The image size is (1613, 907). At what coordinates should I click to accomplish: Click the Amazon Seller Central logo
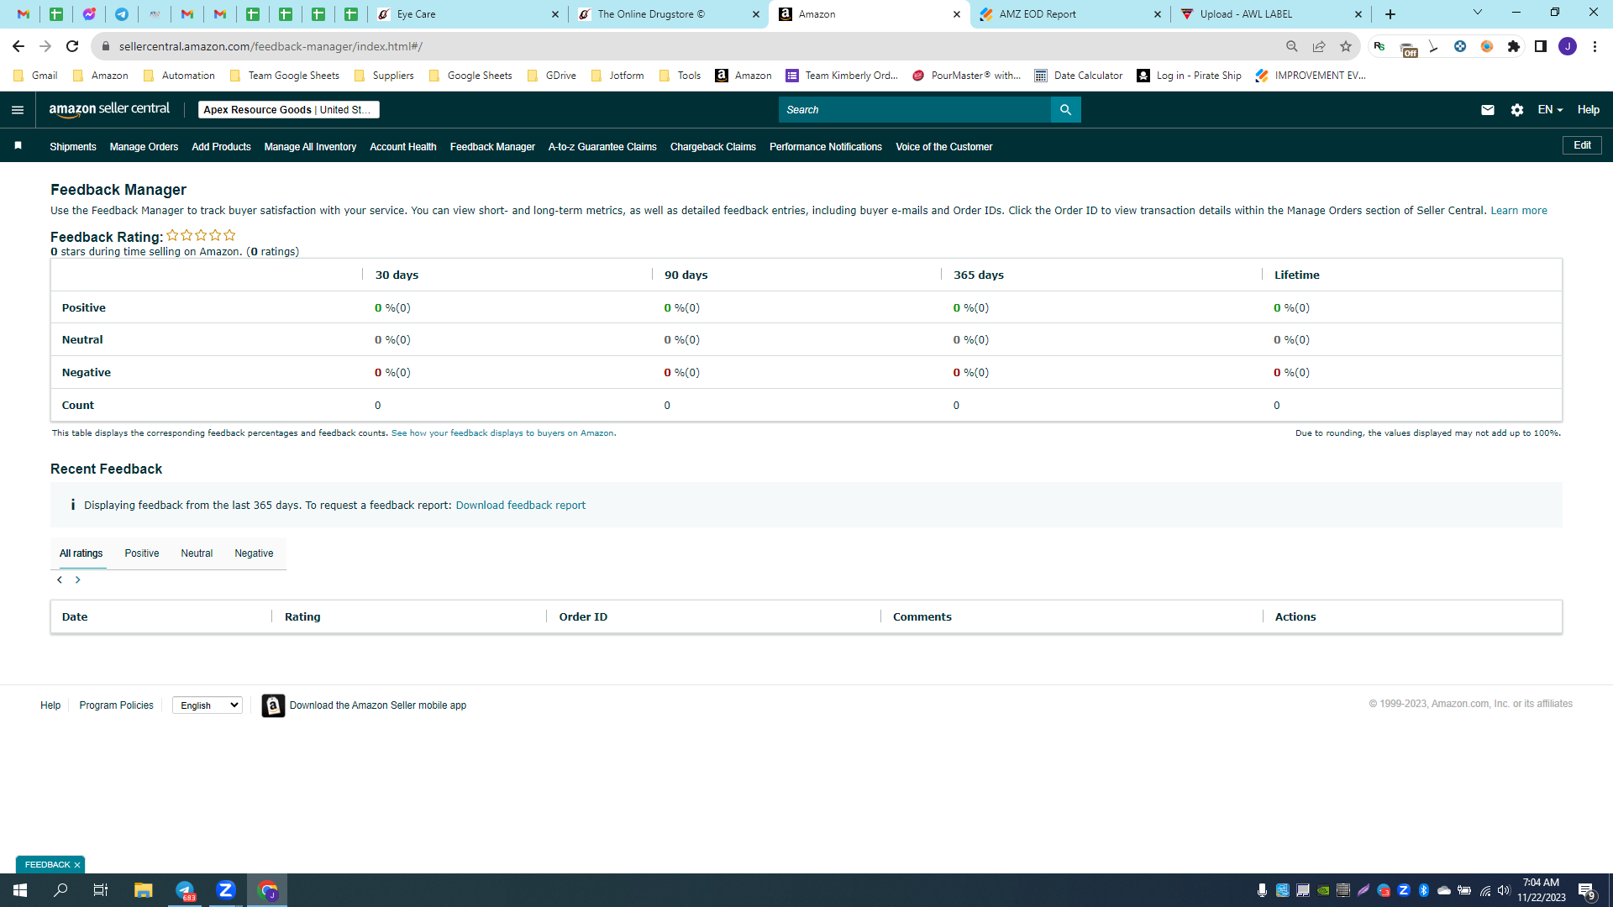tap(109, 109)
